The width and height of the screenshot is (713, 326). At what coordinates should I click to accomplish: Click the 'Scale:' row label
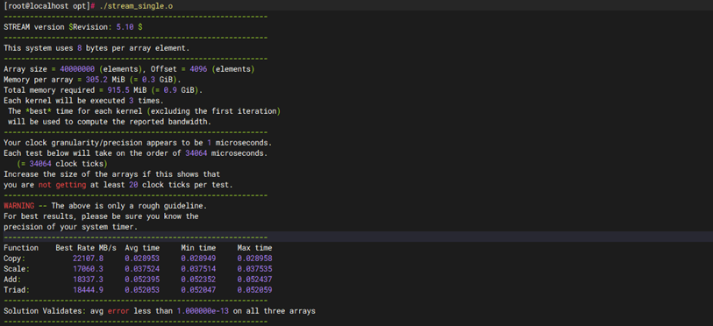[x=17, y=269]
